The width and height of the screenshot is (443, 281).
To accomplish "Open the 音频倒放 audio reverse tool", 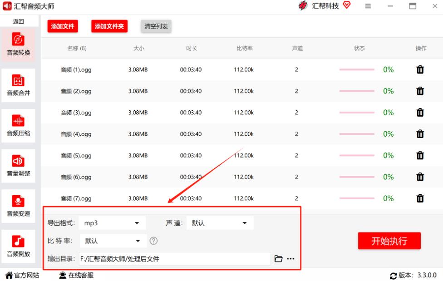I will 18,246.
